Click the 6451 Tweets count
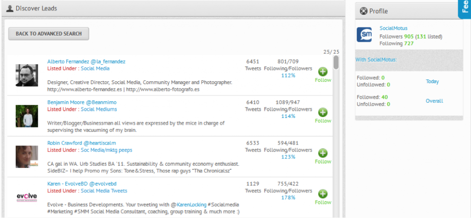This screenshot has width=471, height=218. click(253, 61)
